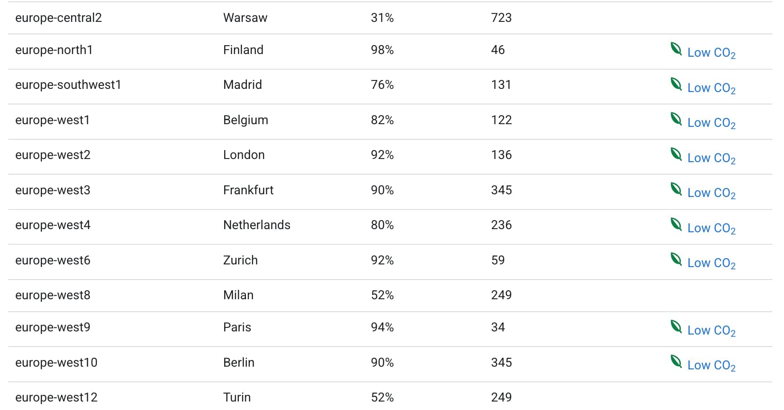Follow the Low CO2 link for europe-west3
Image resolution: width=784 pixels, height=410 pixels.
click(x=711, y=193)
